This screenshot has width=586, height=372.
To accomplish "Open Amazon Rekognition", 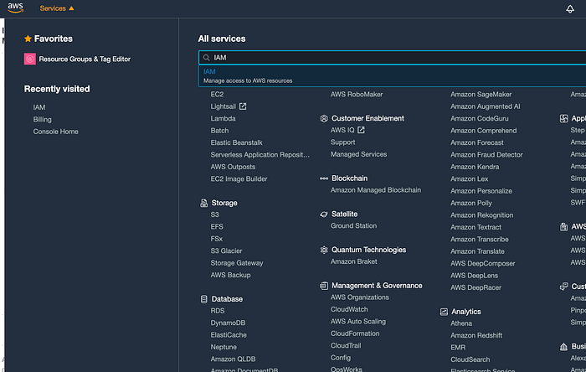I will point(481,215).
